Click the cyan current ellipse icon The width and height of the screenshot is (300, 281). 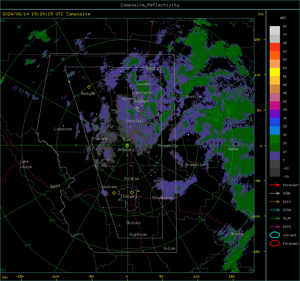tap(275, 235)
